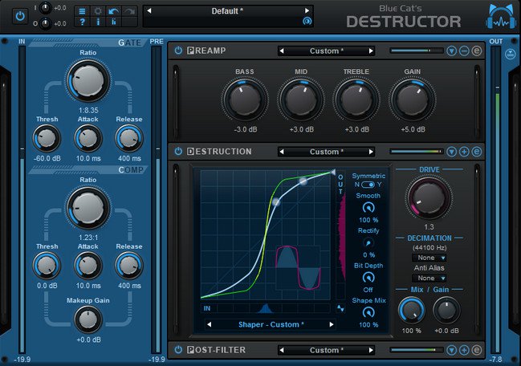Click the Blue Cat logo icon

click(501, 18)
